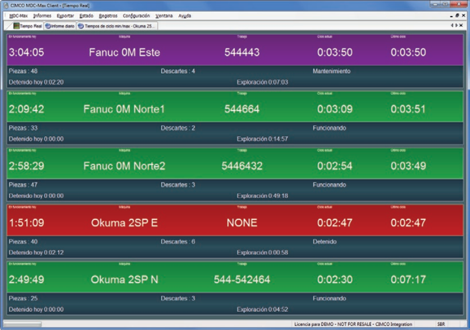Click Exploración 0:49:18

[x=263, y=196]
